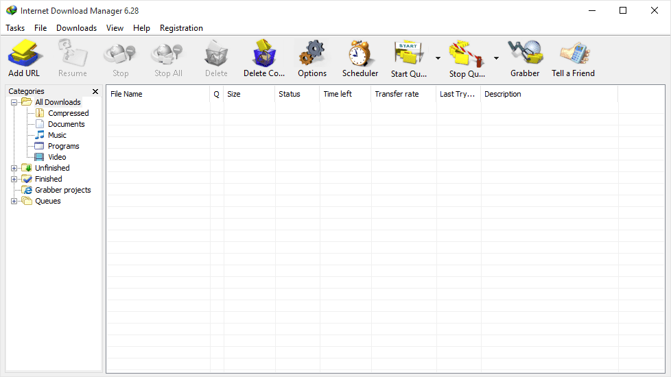Minimize the Internet Download Manager window
The height and width of the screenshot is (377, 671).
tap(592, 10)
